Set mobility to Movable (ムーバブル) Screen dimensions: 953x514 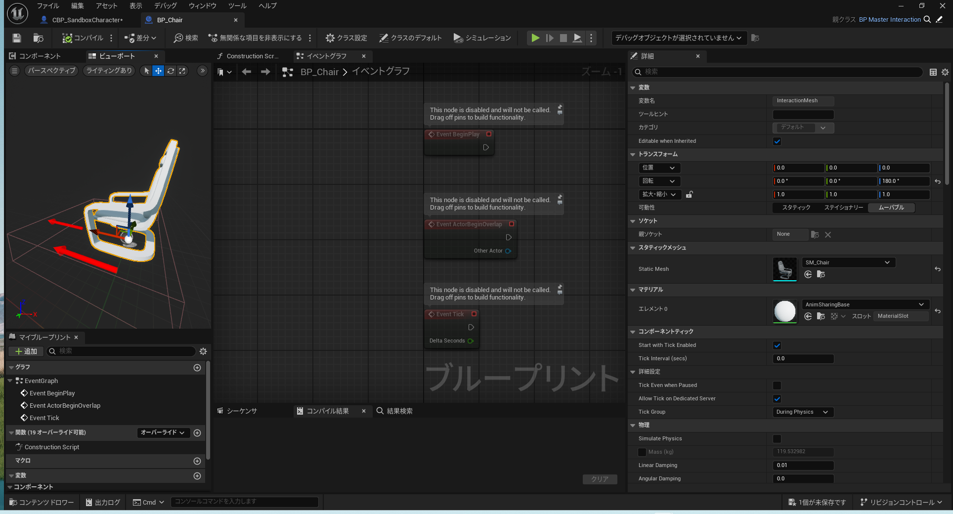(891, 208)
